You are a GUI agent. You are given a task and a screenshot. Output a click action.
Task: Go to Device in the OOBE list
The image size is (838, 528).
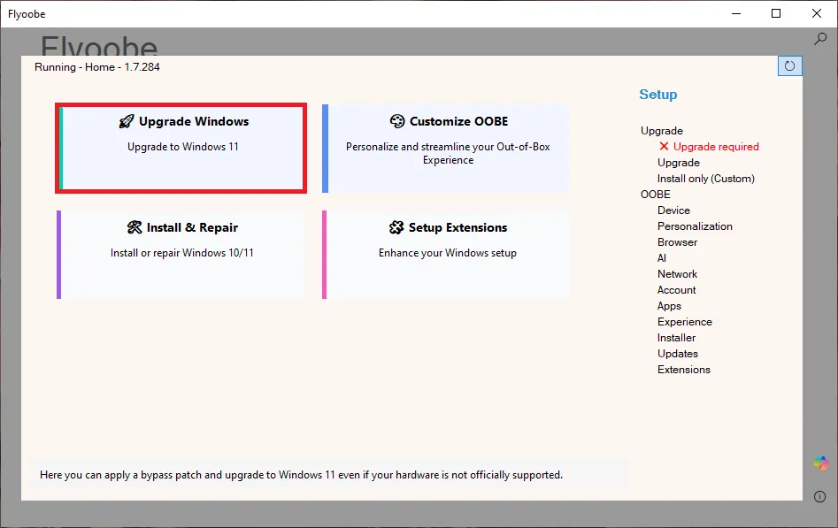click(x=673, y=210)
